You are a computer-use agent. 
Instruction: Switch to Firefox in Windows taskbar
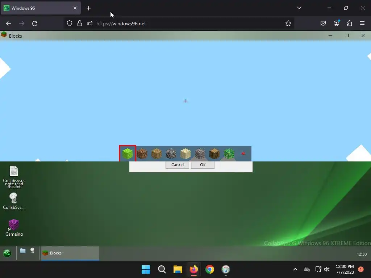click(194, 269)
